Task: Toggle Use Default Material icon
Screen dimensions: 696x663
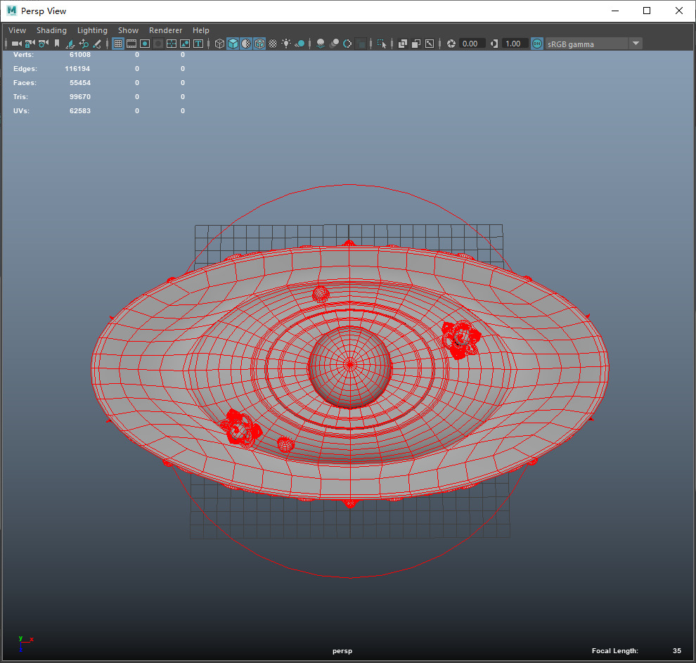Action: tap(246, 44)
